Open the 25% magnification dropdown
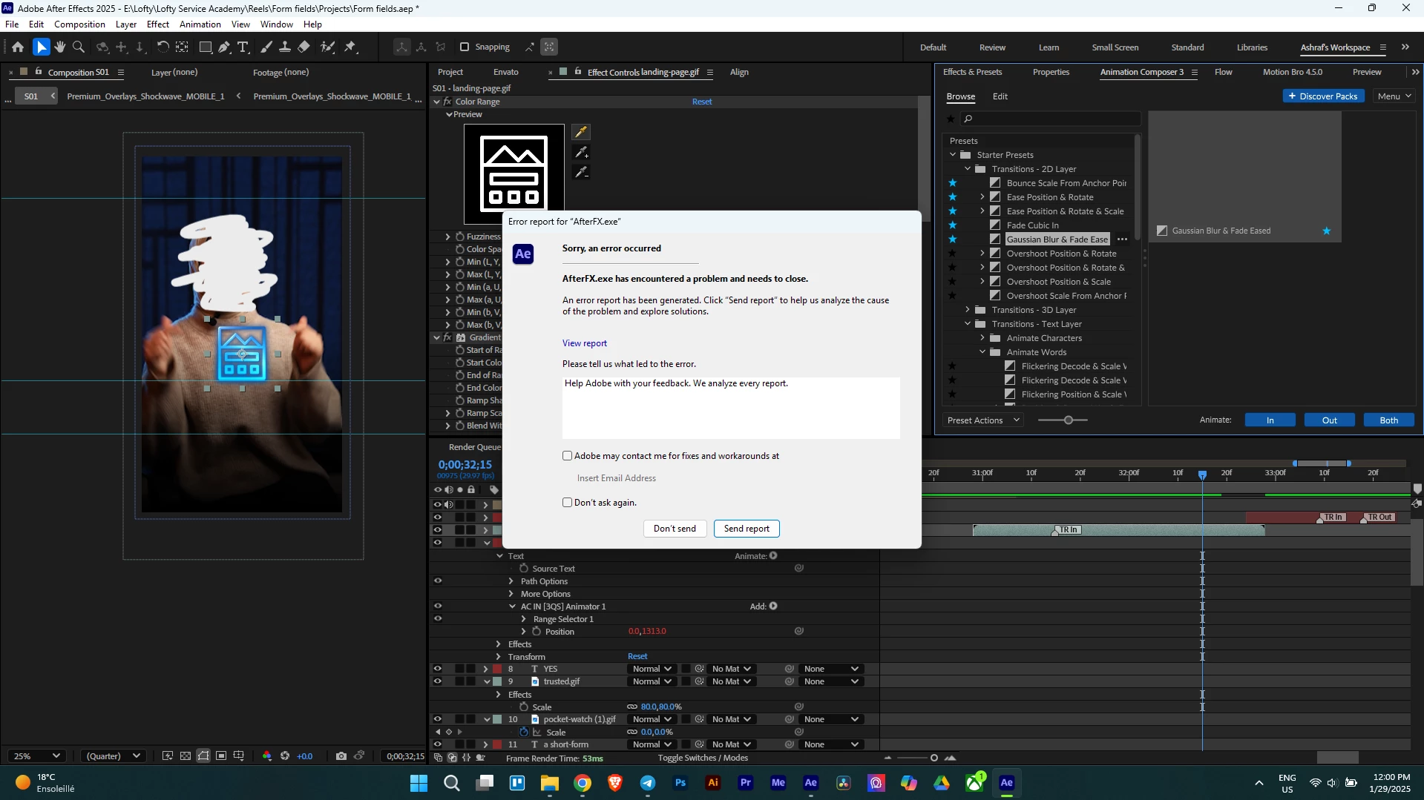Image resolution: width=1424 pixels, height=800 pixels. click(36, 756)
